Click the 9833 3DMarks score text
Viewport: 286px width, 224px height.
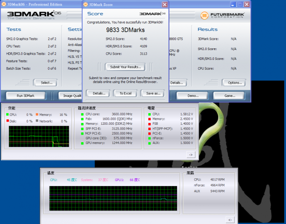[x=126, y=30]
